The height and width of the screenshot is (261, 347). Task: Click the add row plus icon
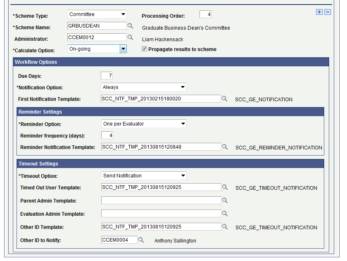pyautogui.click(x=319, y=12)
